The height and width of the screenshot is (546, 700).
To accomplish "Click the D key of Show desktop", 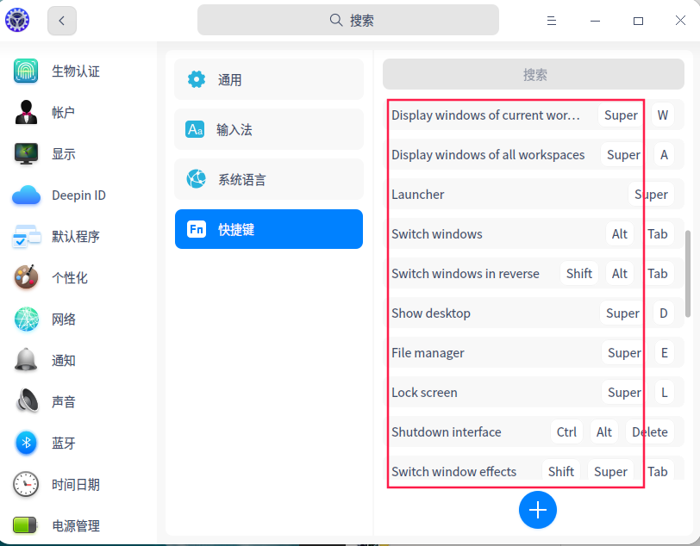I will [x=664, y=313].
